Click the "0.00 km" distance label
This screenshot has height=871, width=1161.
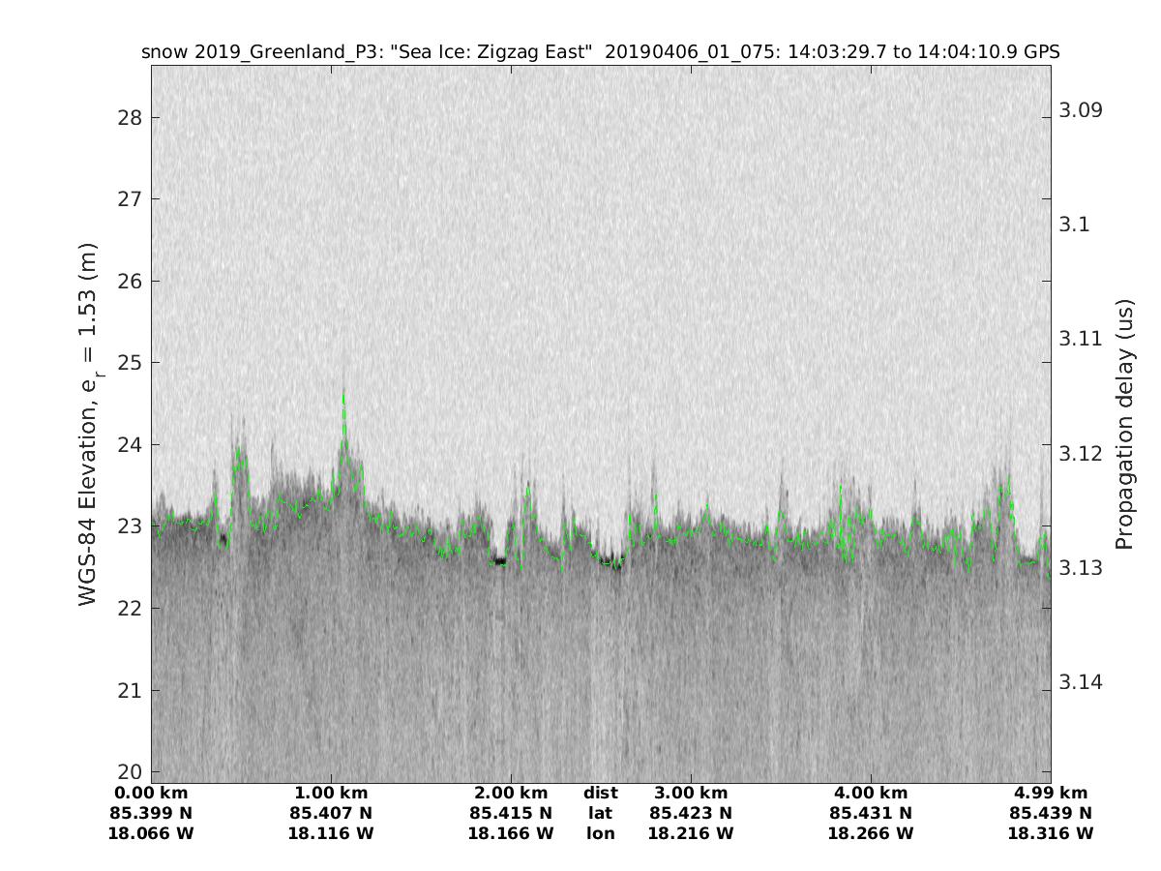[151, 794]
